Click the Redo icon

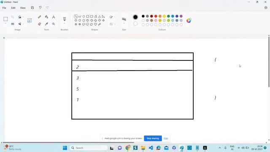(47, 8)
